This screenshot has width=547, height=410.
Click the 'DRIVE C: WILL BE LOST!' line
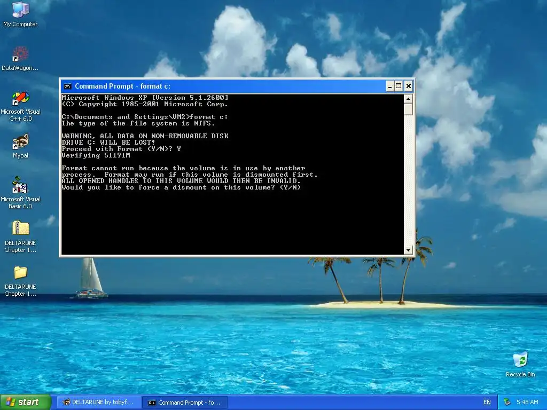pyautogui.click(x=108, y=142)
